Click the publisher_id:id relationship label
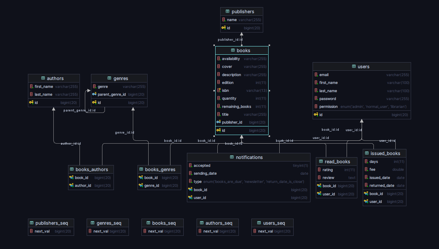Viewport: 439px width, 249px height. point(230,40)
